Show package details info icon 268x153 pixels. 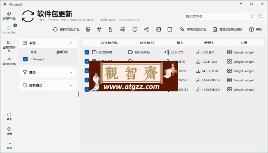point(135,29)
